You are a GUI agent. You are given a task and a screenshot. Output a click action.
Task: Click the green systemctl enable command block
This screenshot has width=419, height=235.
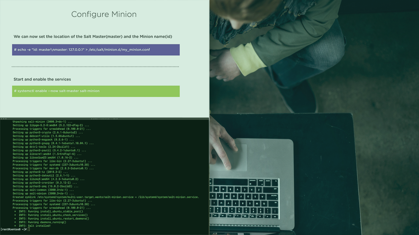point(96,91)
